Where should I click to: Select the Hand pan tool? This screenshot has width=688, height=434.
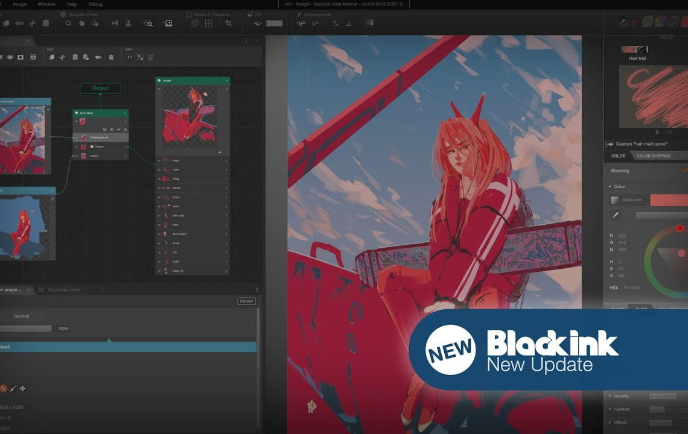81,23
